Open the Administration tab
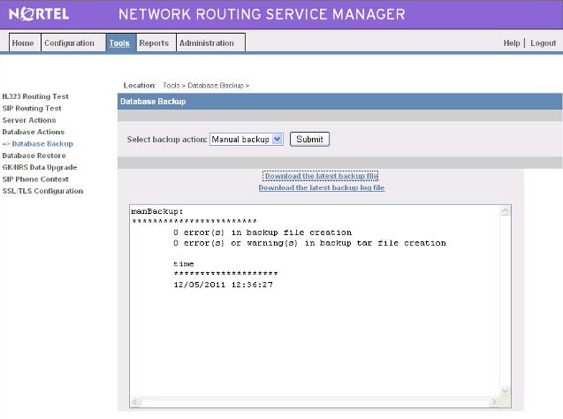 pos(210,42)
